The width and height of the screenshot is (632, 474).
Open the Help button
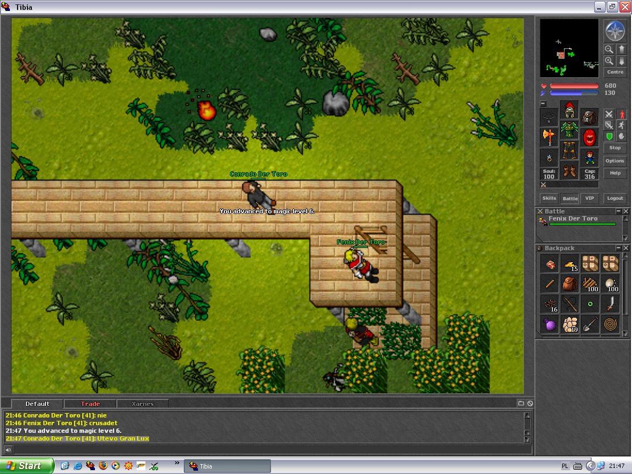click(x=615, y=173)
